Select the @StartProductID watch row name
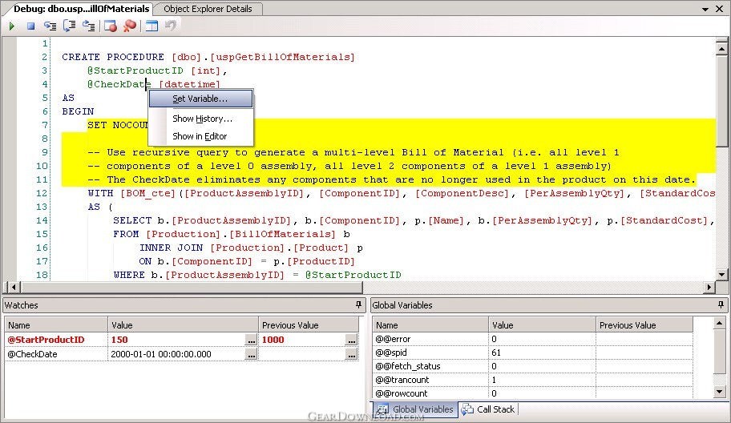The width and height of the screenshot is (731, 423). click(x=46, y=340)
